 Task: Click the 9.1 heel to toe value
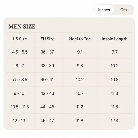coord(80,52)
